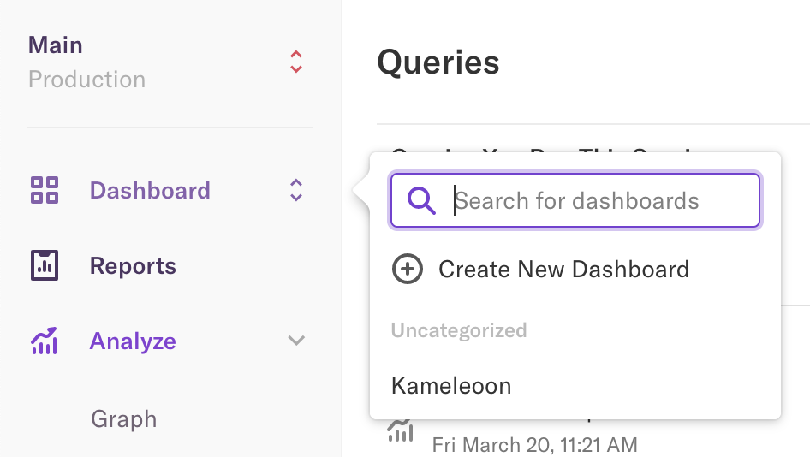This screenshot has width=810, height=457.
Task: Select Dashboard in the sidebar
Action: coord(150,190)
